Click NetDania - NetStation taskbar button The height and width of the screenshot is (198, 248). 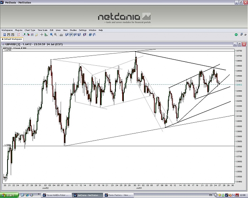pos(87,195)
